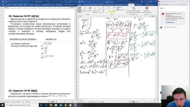Select second pen style in top row

click(x=107, y=8)
